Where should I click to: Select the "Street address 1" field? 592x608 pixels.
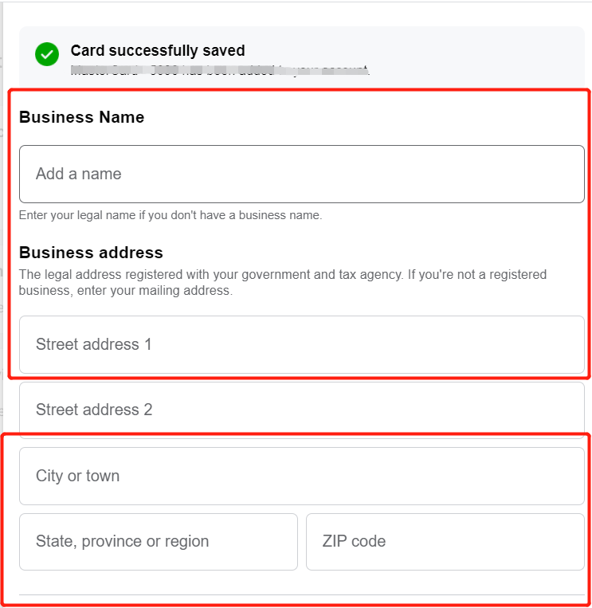coord(301,344)
